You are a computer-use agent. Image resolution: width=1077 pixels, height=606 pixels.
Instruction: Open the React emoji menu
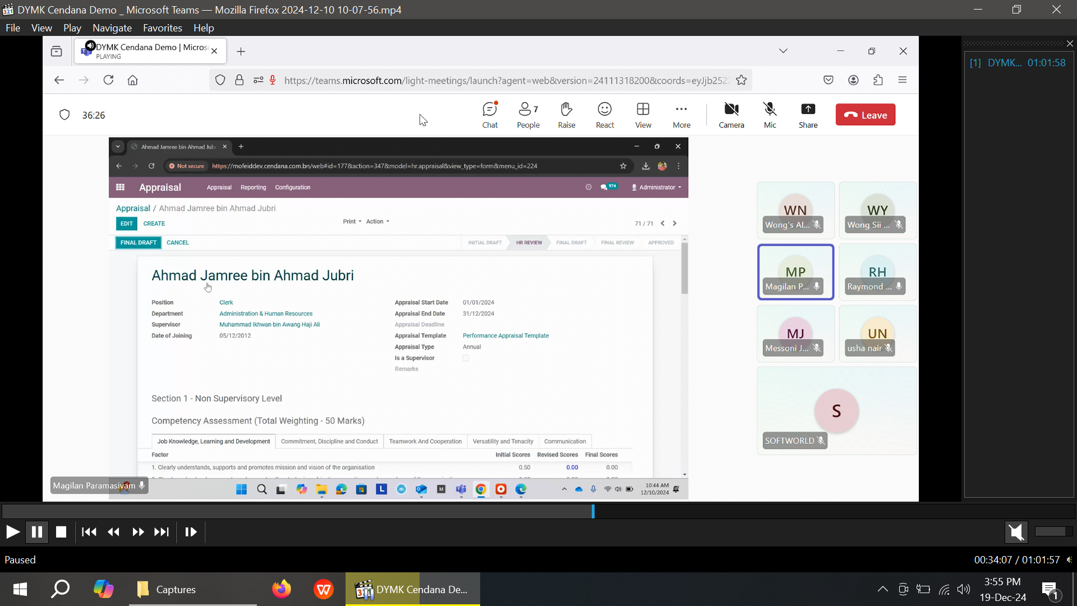(605, 115)
